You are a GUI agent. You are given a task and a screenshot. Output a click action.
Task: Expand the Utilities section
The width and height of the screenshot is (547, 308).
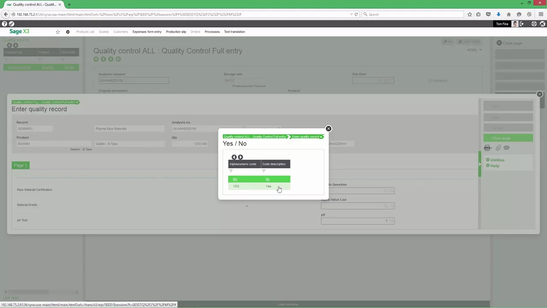[495, 160]
